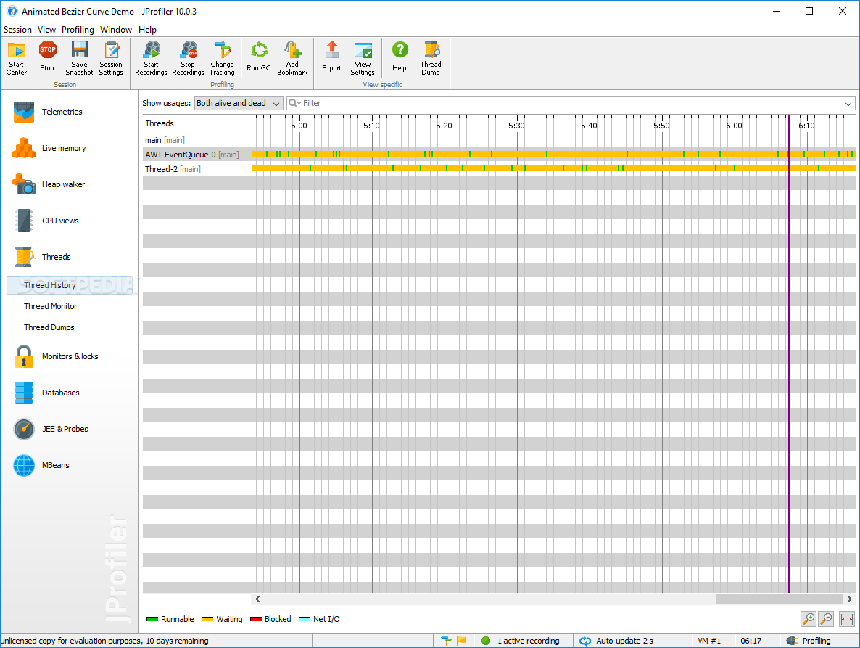Click Start Recordings icon
The width and height of the screenshot is (860, 648).
click(x=151, y=59)
